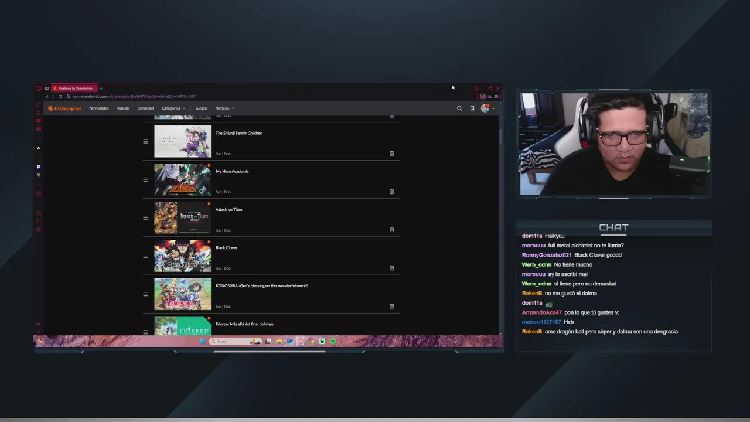The image size is (750, 422).
Task: Open Spotify from the taskbar
Action: [x=333, y=341]
